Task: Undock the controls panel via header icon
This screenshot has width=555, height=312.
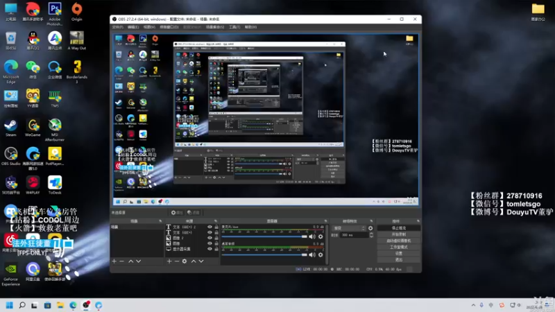Action: 418,221
